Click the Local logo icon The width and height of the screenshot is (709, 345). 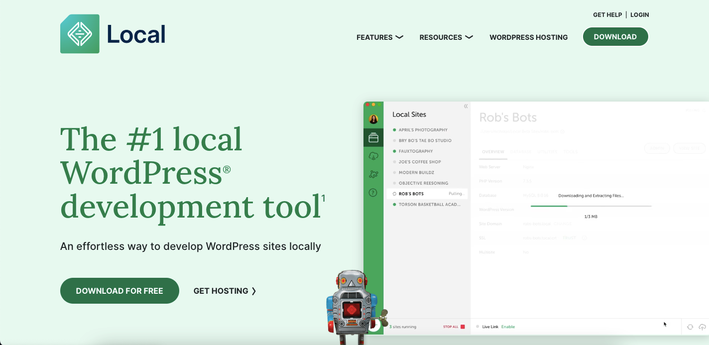80,34
